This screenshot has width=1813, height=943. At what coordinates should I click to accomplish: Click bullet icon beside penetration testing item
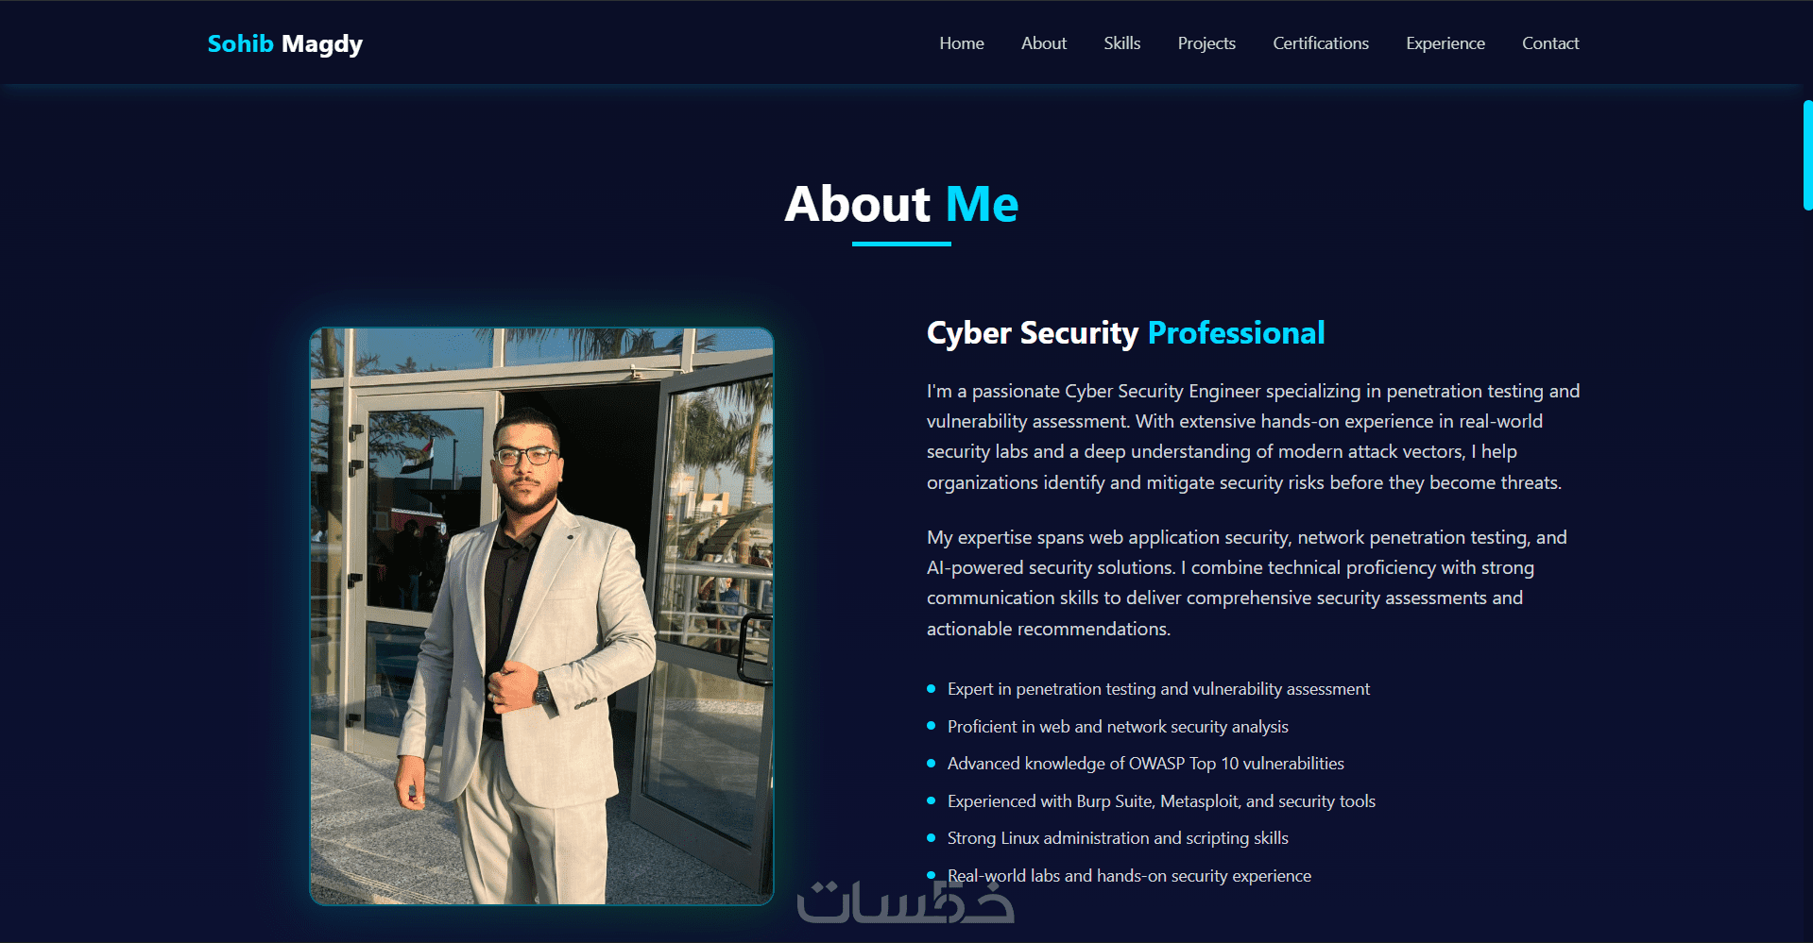[x=931, y=689]
